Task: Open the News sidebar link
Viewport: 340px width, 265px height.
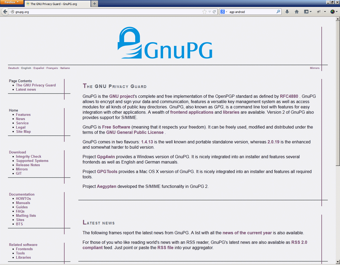Action: click(20, 119)
